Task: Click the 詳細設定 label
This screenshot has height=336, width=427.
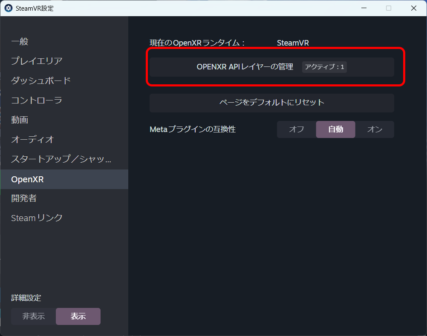Action: tap(26, 298)
